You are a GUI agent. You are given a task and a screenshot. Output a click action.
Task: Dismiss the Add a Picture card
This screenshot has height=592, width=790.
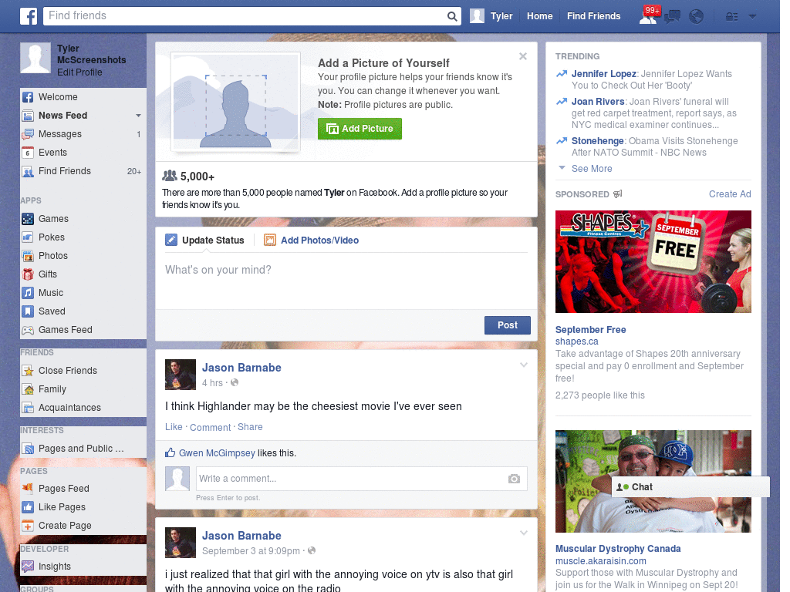click(523, 56)
